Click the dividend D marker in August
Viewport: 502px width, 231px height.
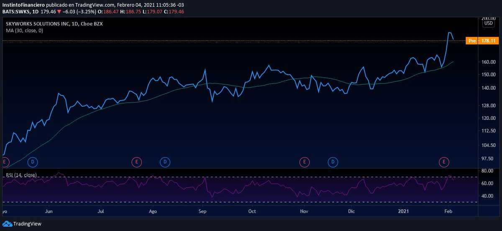tap(165, 161)
